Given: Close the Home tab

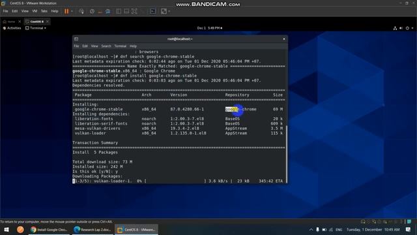Looking at the screenshot, I should tap(20, 22).
